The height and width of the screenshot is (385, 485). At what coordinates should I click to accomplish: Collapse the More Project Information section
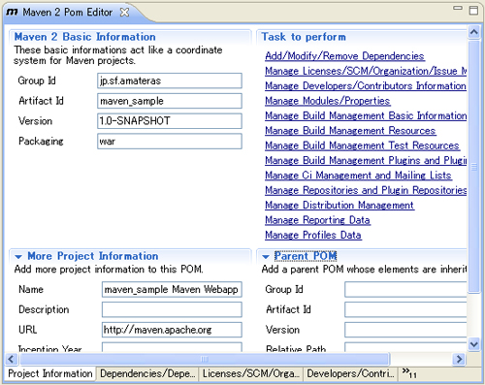pos(18,257)
